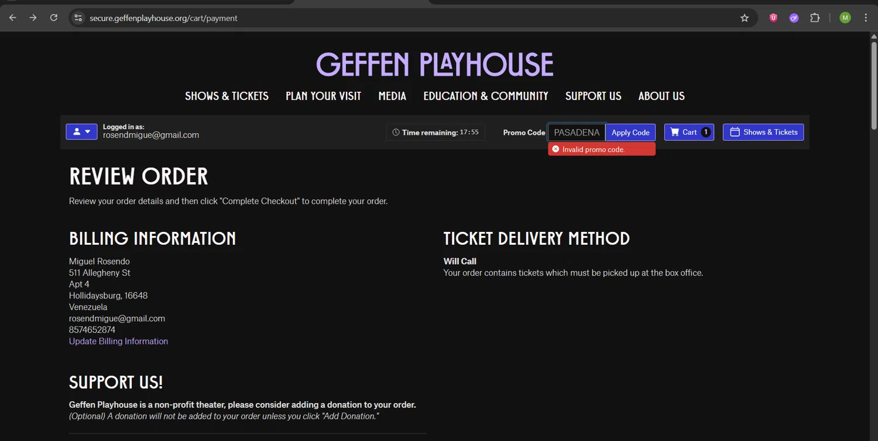Click the Promo Code label
Image resolution: width=878 pixels, height=441 pixels.
click(524, 133)
